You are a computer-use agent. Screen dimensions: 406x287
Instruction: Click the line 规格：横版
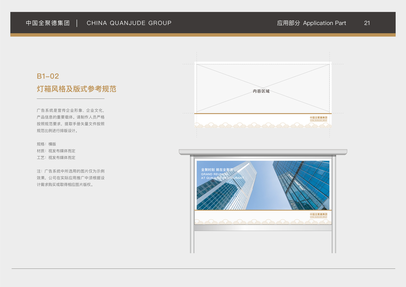(x=46, y=144)
